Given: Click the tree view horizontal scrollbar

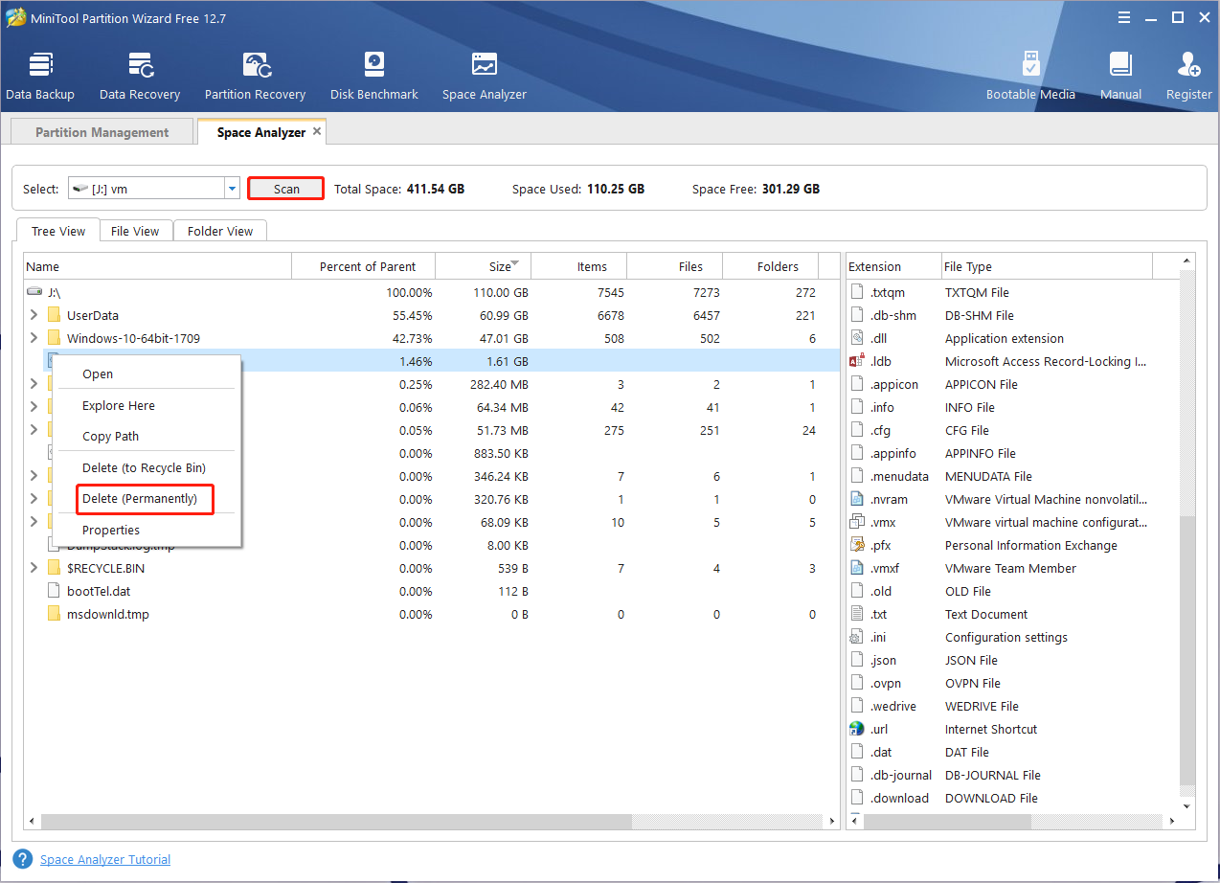Looking at the screenshot, I should point(335,822).
